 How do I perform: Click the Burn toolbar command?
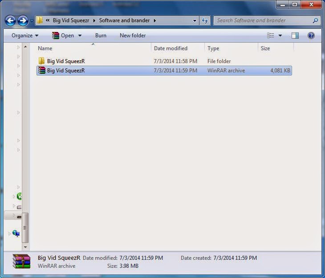(101, 36)
